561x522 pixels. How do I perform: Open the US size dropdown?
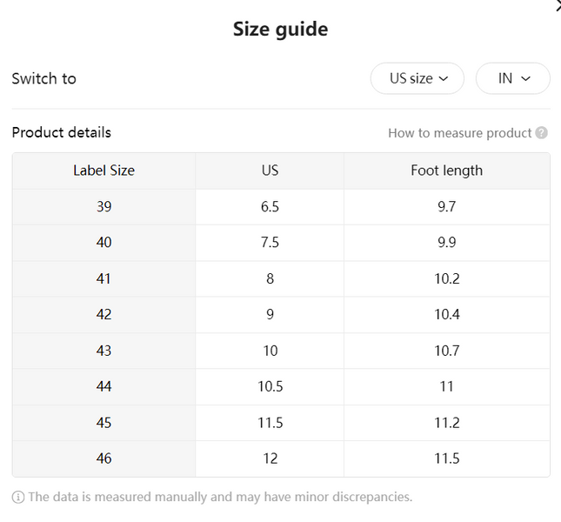417,78
